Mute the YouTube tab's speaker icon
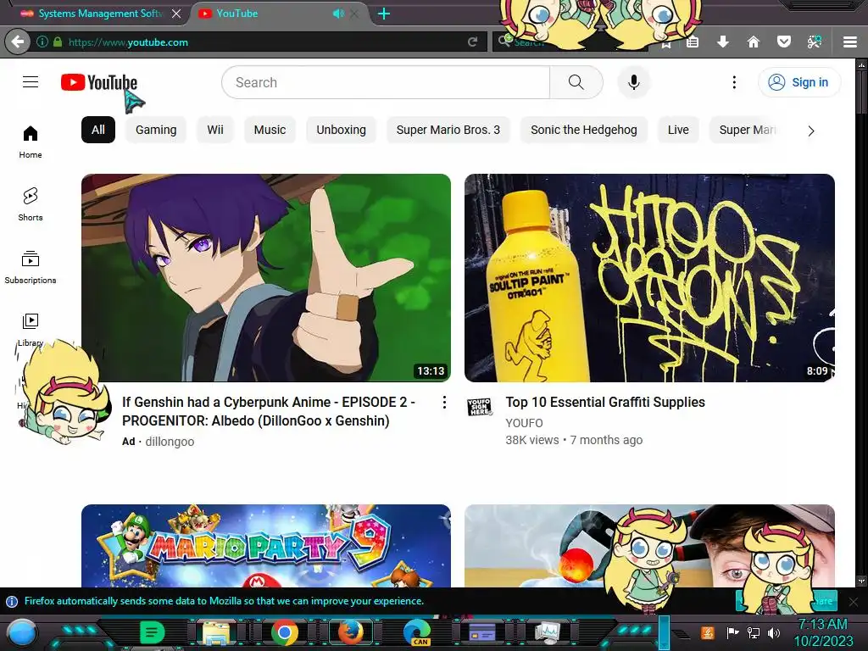This screenshot has height=651, width=868. [x=338, y=14]
